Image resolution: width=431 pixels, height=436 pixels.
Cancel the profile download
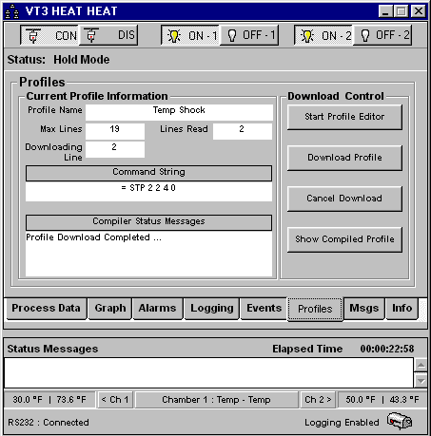[x=344, y=199]
